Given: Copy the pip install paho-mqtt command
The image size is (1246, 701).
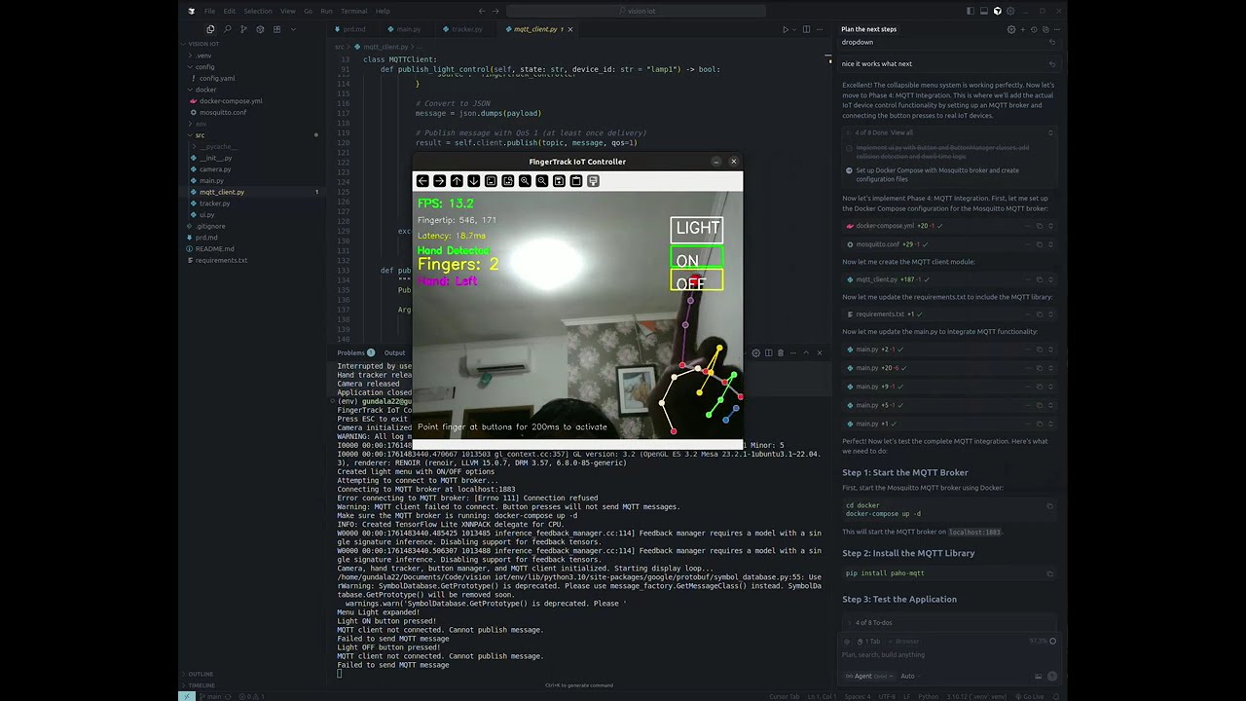Looking at the screenshot, I should pos(1049,573).
